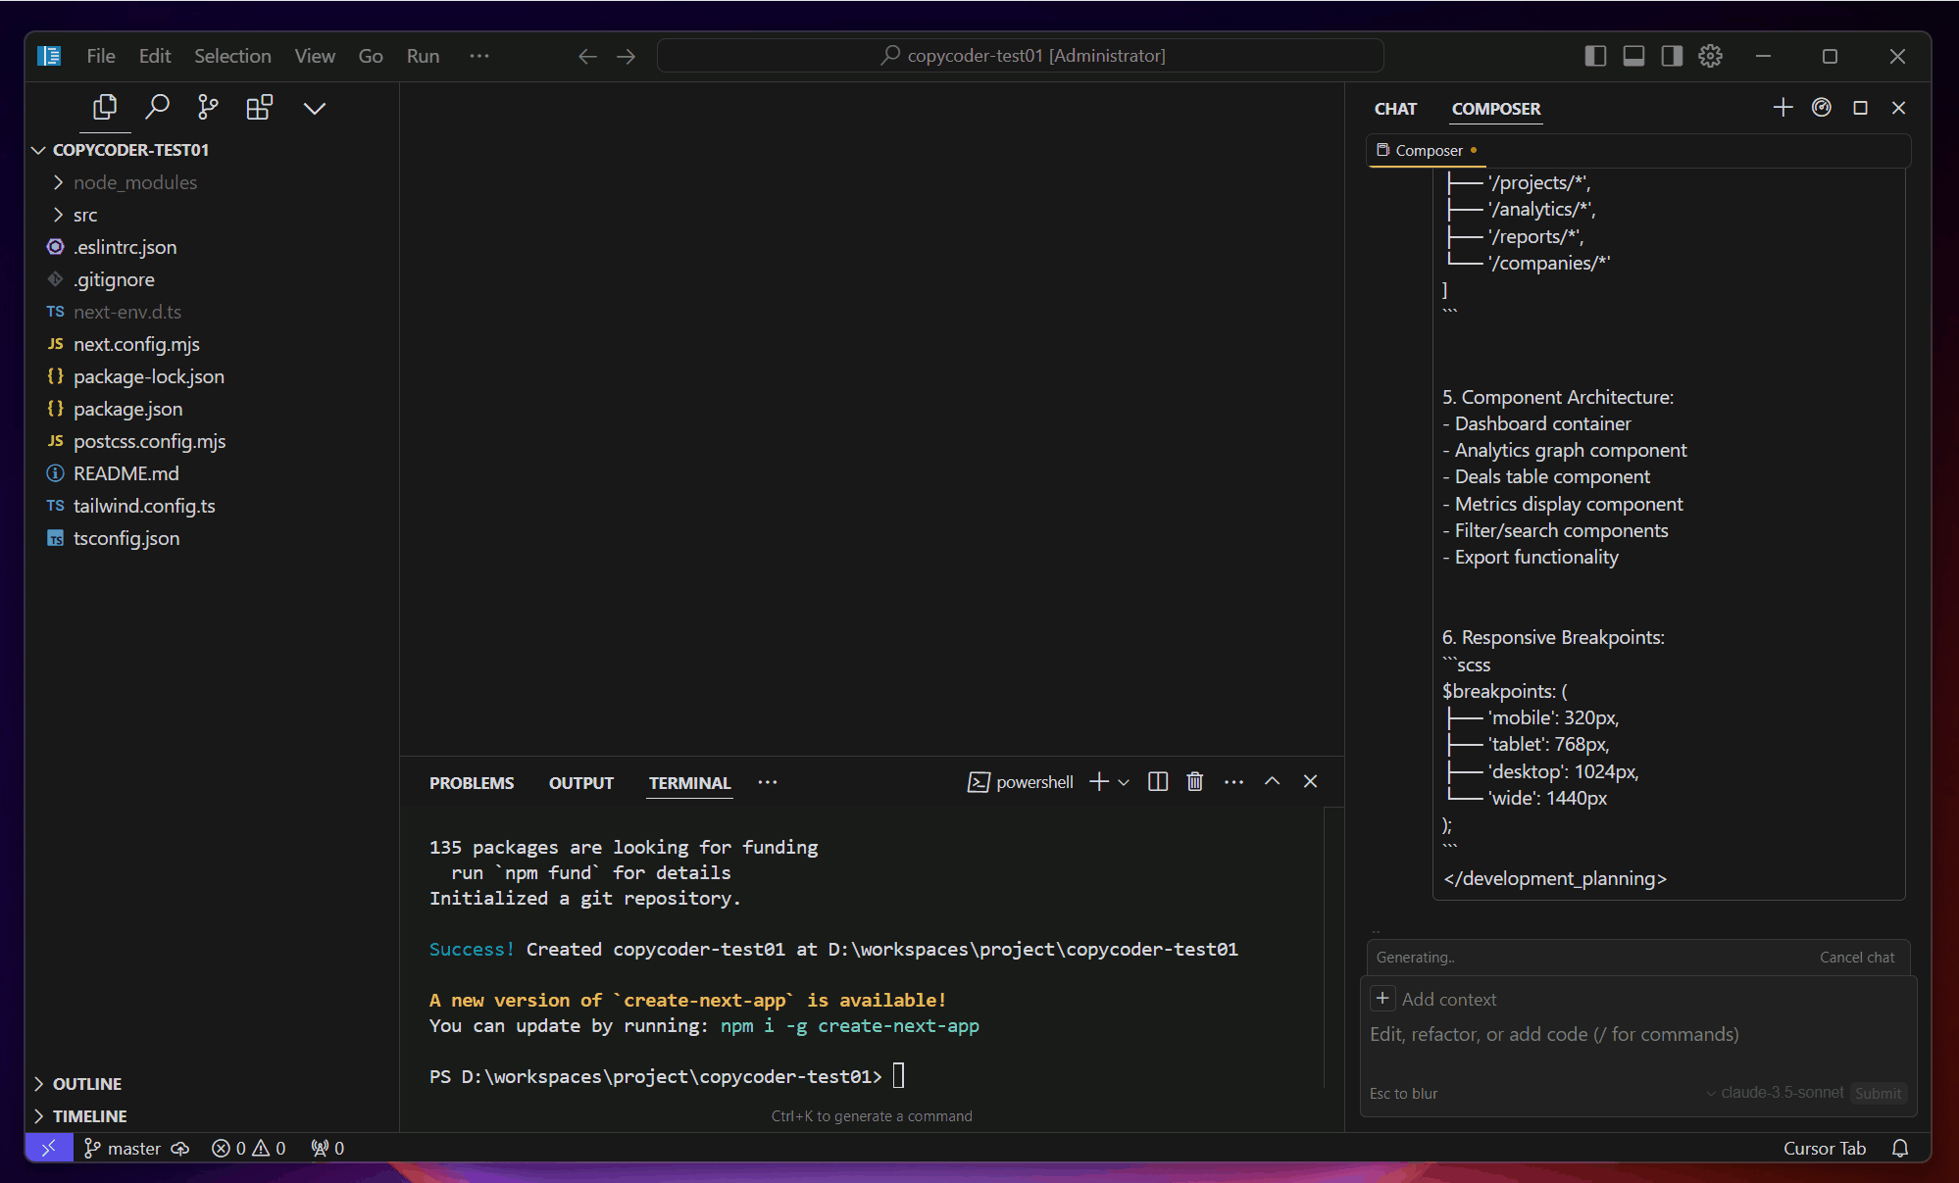Image resolution: width=1959 pixels, height=1183 pixels.
Task: Open claude-3.5-sonnet model dropdown
Action: (1775, 1093)
